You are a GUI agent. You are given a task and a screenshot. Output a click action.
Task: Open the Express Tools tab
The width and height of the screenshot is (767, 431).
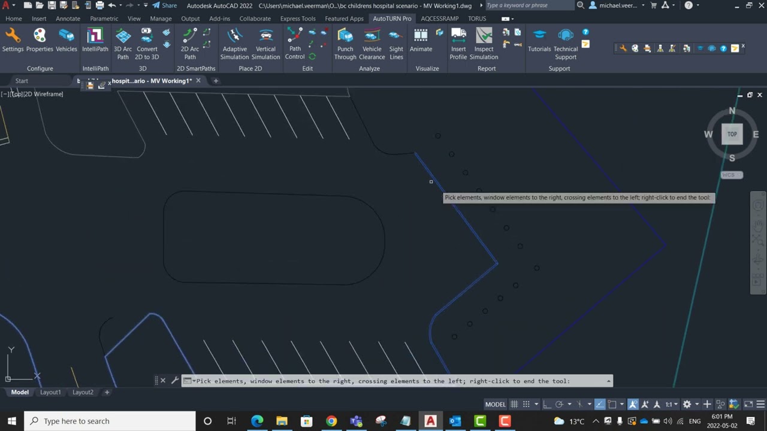click(298, 19)
